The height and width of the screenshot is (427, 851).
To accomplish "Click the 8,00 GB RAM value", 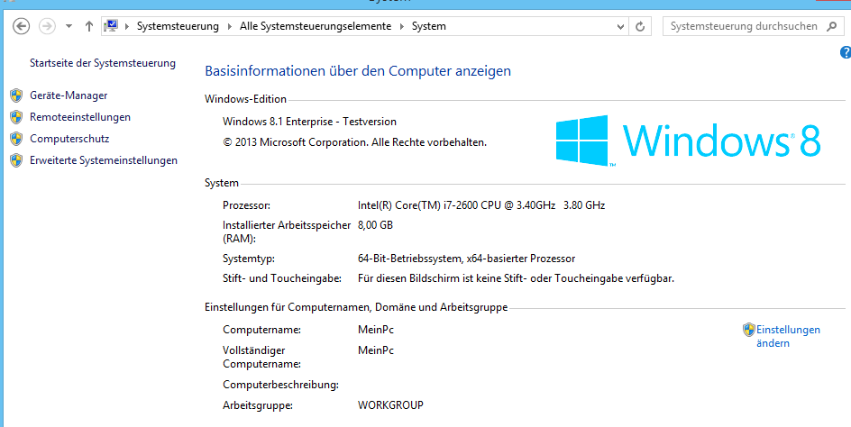I will (x=375, y=224).
